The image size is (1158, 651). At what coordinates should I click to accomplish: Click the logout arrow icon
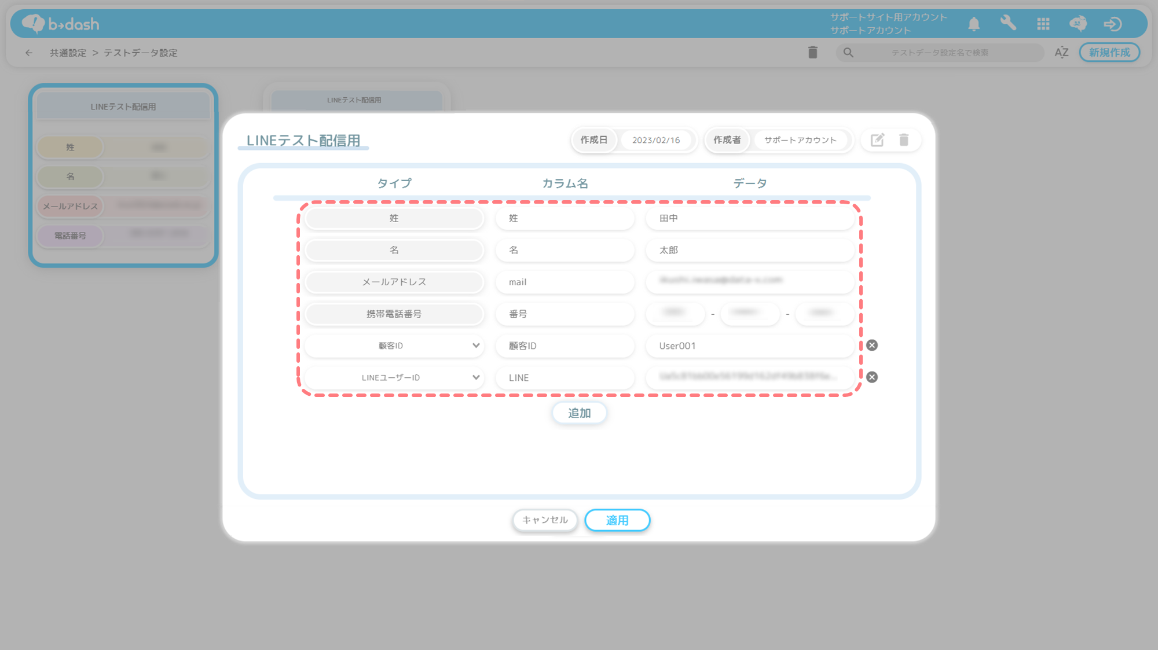(1113, 24)
